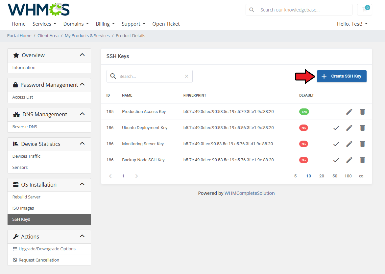Screen dimensions: 385x274
Task: Show 100 entries per page
Action: click(x=348, y=176)
